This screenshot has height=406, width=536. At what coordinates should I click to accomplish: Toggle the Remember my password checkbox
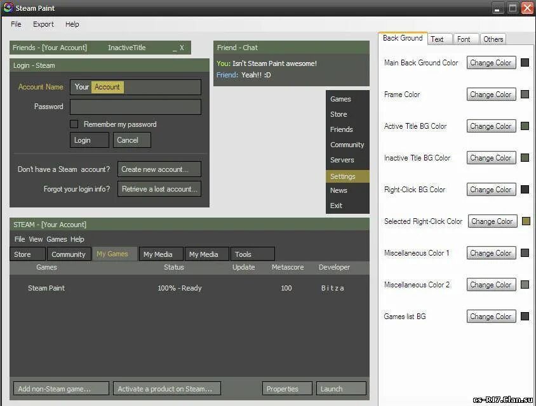[x=74, y=124]
